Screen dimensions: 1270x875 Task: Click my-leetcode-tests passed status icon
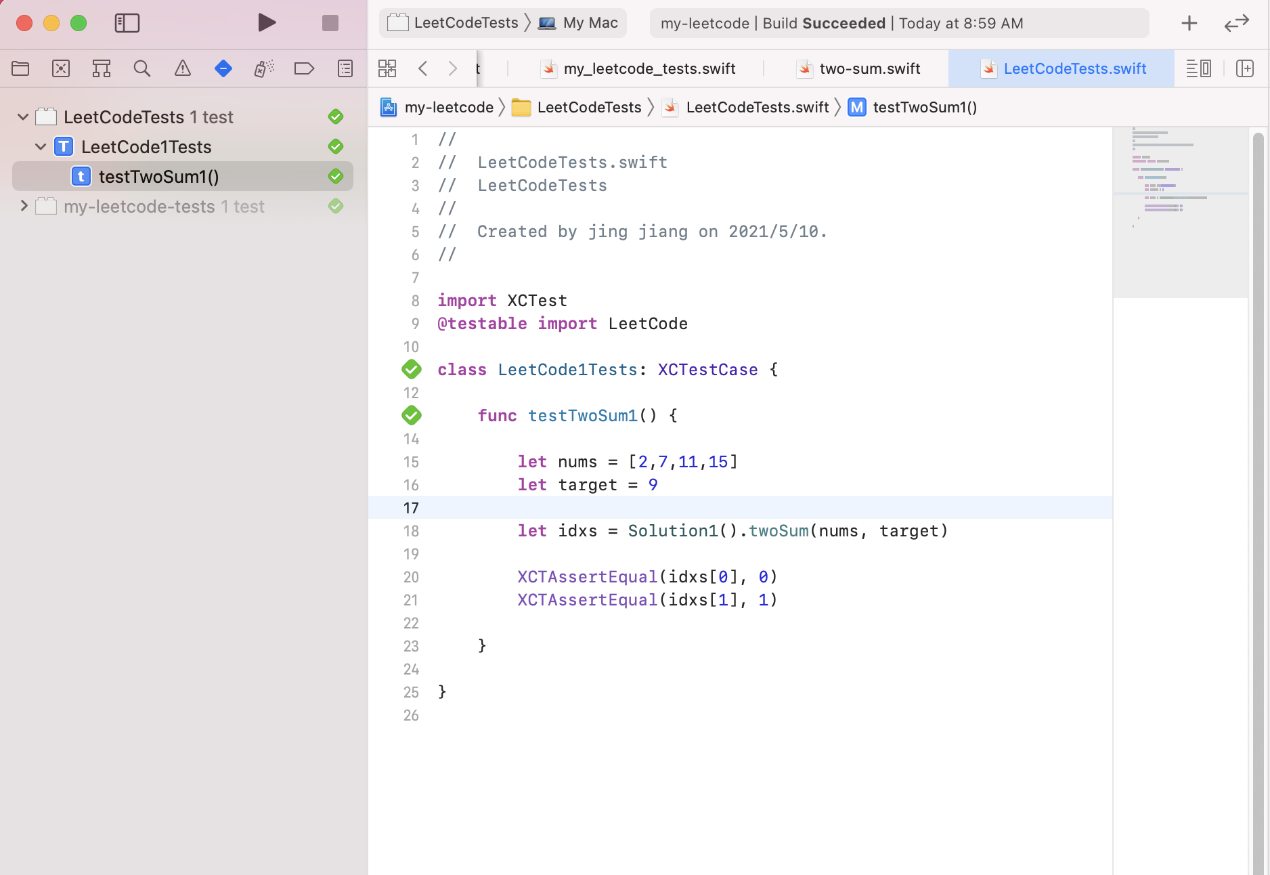pyautogui.click(x=336, y=206)
